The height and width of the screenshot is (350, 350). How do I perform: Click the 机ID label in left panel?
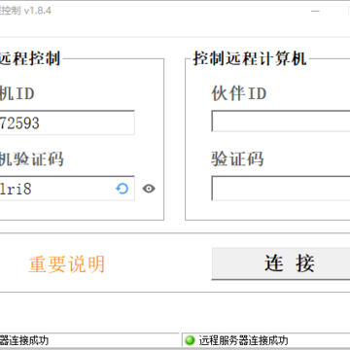coord(17,93)
